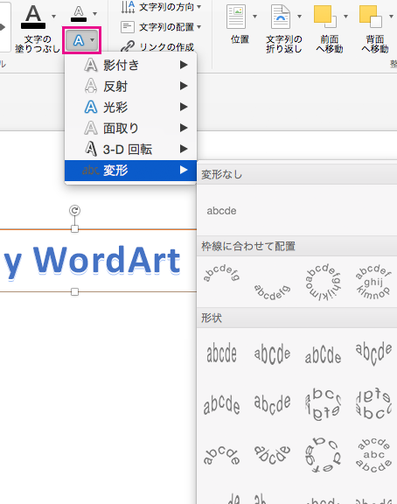The image size is (397, 504).
Task: Open the wrap text dropdown arrow
Action: (x=300, y=16)
